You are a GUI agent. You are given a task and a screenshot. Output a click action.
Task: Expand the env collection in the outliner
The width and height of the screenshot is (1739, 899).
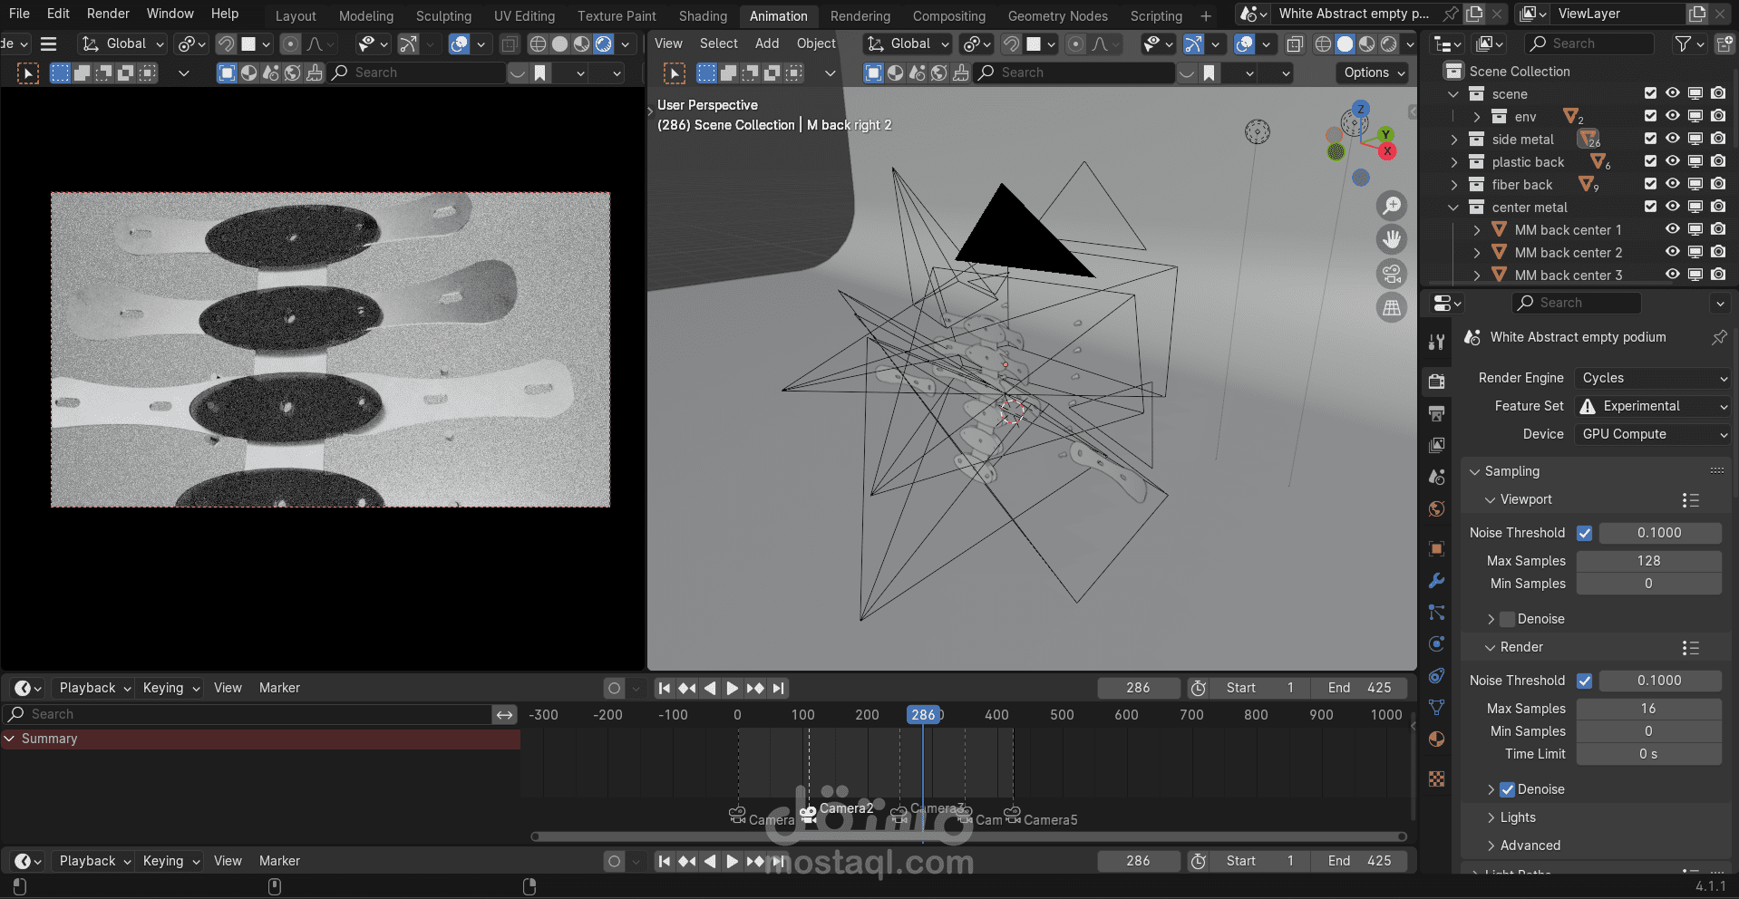tap(1477, 117)
